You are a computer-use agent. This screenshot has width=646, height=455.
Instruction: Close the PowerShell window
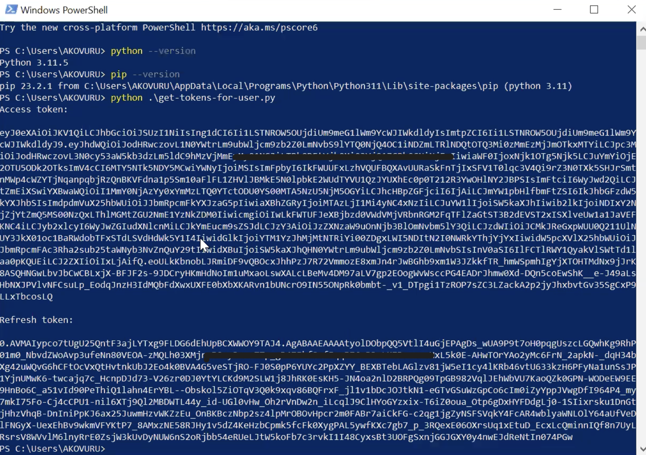pos(632,9)
